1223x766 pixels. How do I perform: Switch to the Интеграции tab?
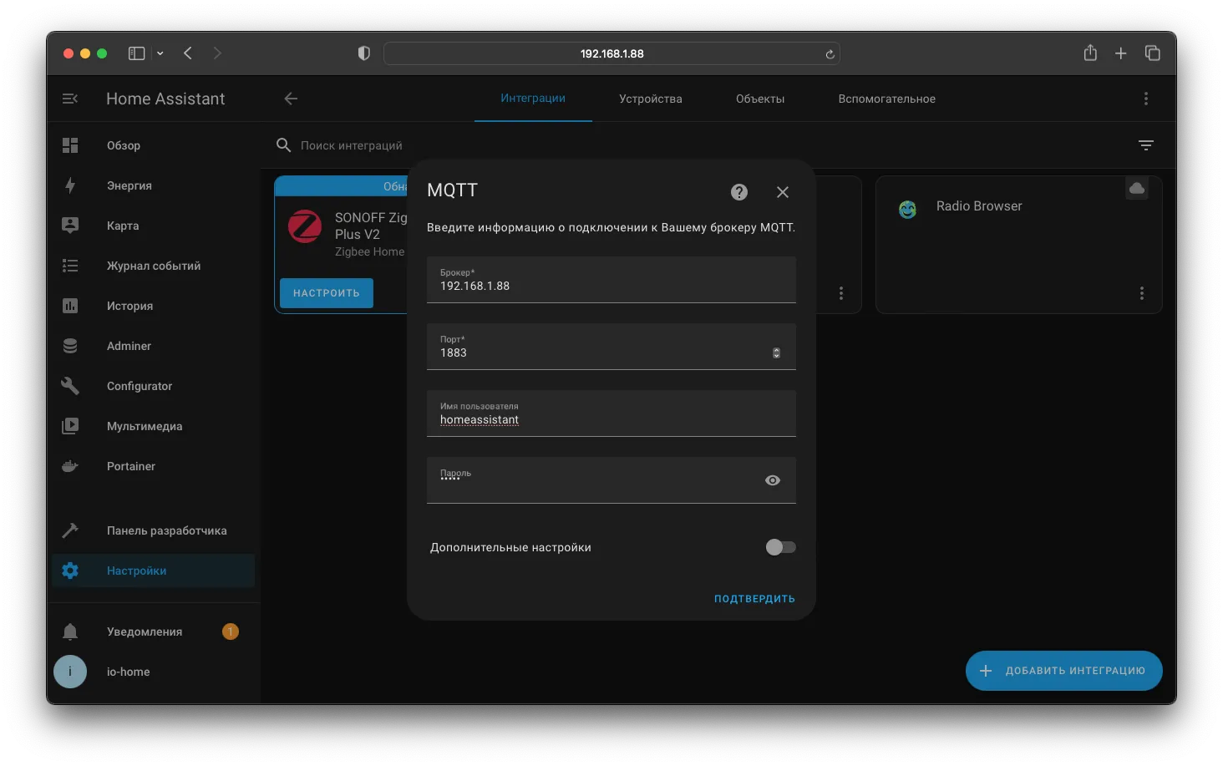tap(533, 99)
